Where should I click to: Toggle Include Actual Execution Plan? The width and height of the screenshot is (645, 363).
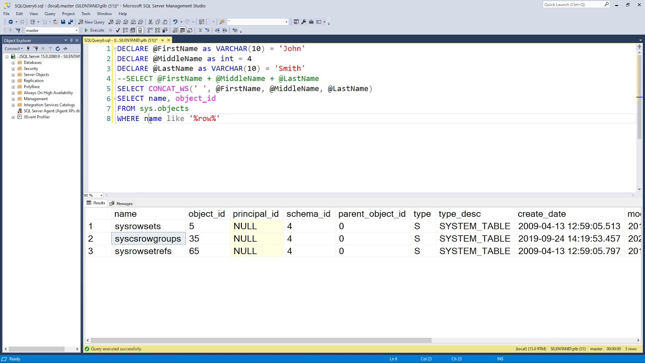coord(150,30)
